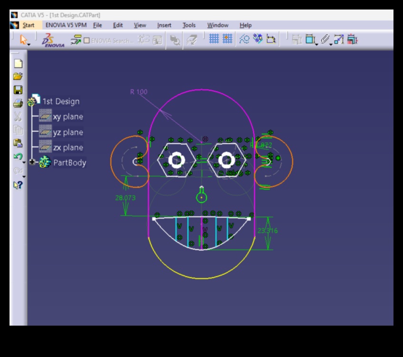Click the Open file folder icon
This screenshot has width=403, height=357.
click(x=18, y=77)
